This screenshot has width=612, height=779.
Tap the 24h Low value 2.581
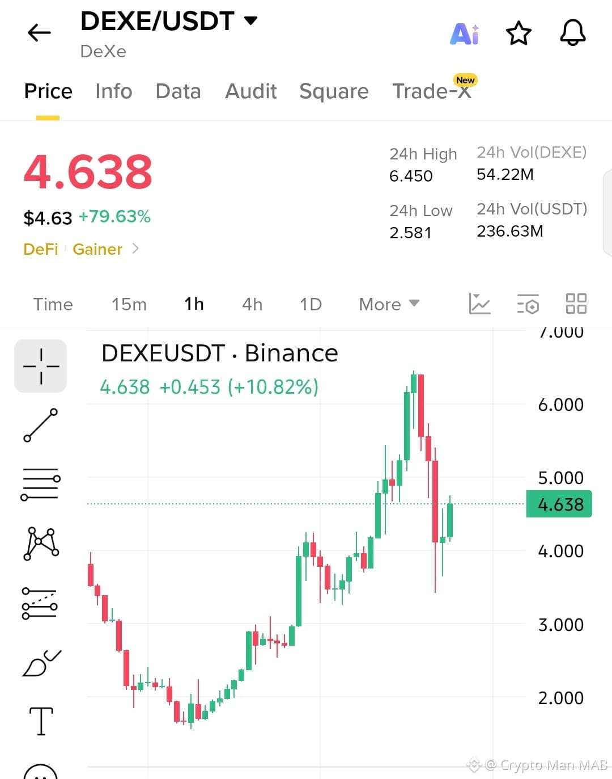[x=410, y=233]
